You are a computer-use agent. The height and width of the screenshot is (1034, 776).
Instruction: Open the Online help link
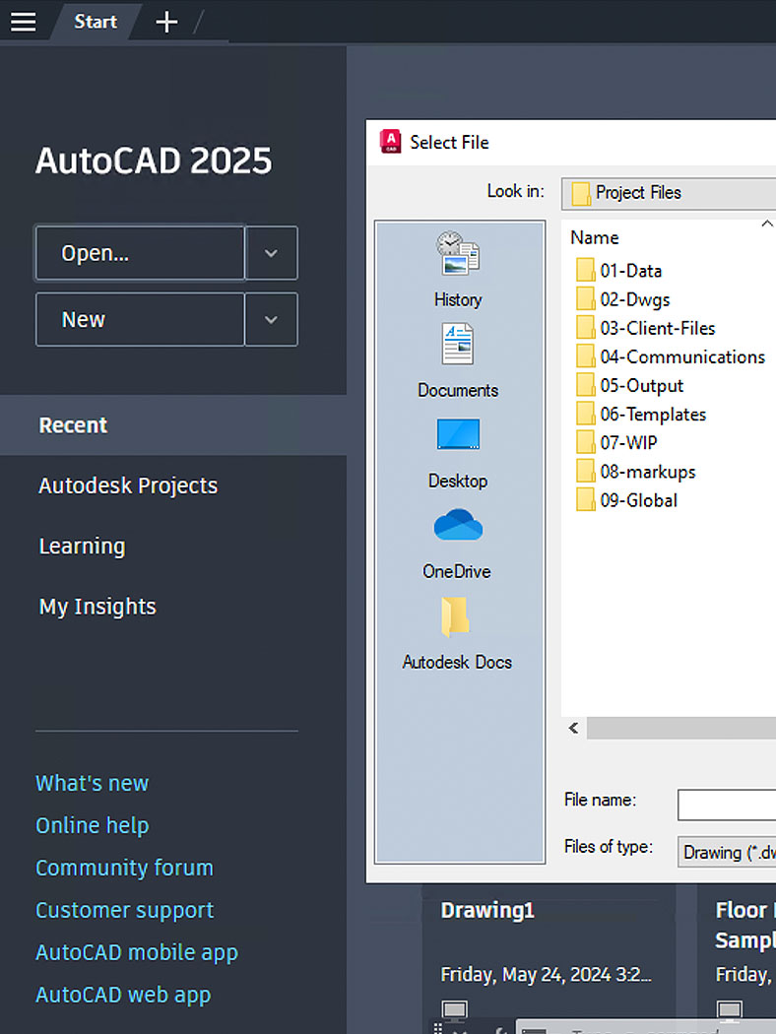pos(93,825)
